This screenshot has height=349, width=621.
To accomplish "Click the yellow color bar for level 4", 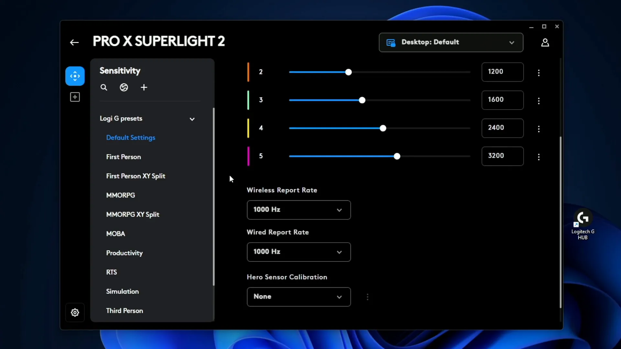I will click(x=248, y=128).
